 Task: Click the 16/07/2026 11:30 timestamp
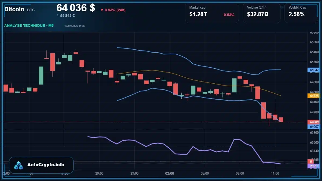tap(75, 26)
